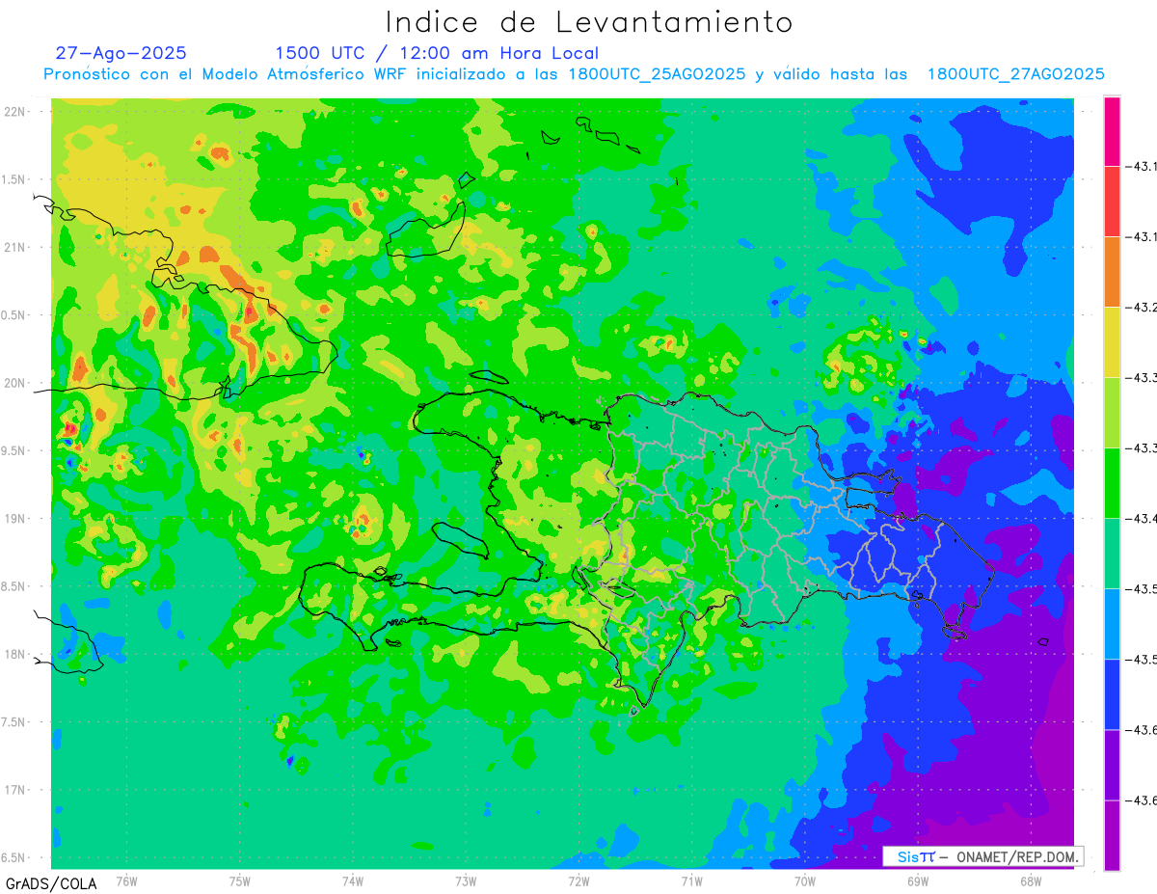
Task: Click the '74W' longitude label
Action: coord(353,880)
